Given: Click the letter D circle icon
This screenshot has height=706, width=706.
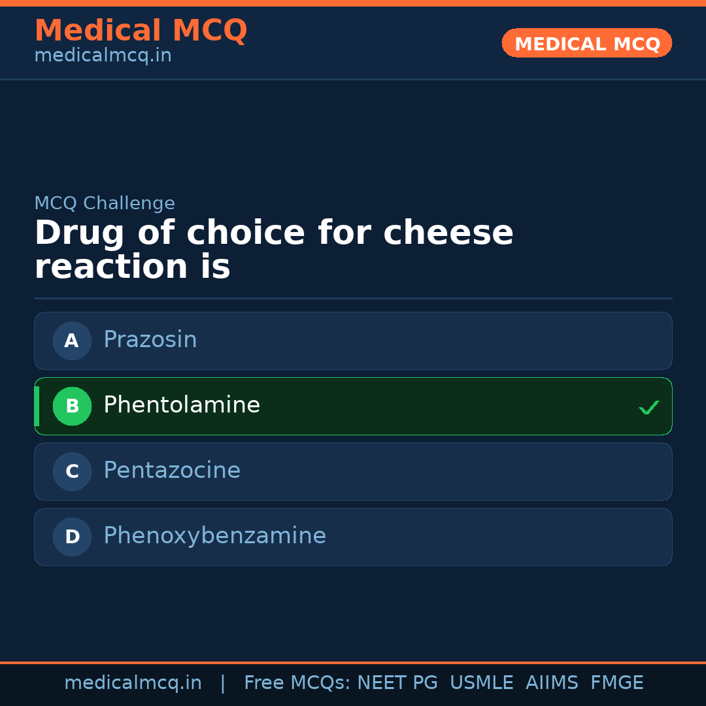Looking at the screenshot, I should (72, 537).
